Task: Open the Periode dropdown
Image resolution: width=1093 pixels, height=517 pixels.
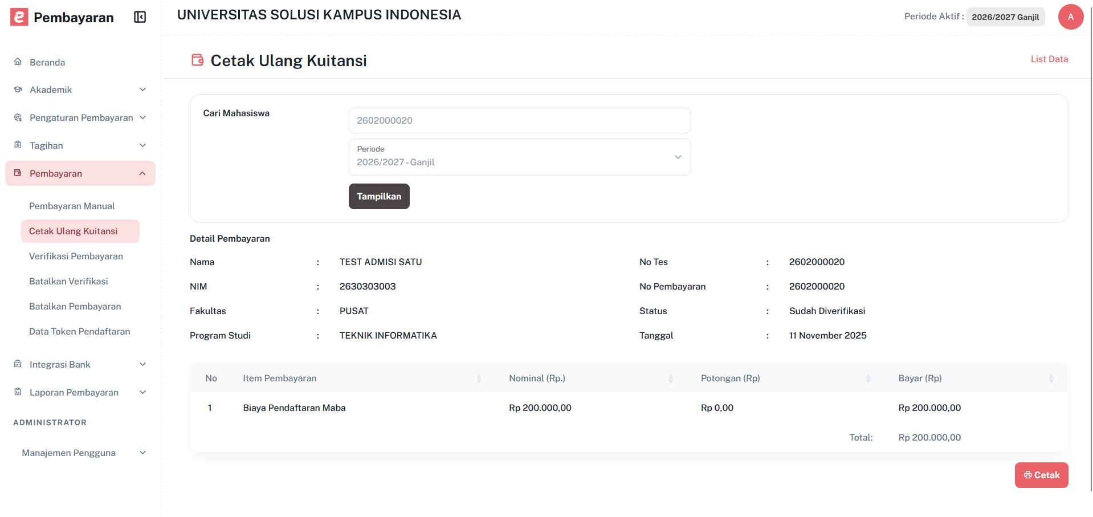Action: tap(520, 157)
